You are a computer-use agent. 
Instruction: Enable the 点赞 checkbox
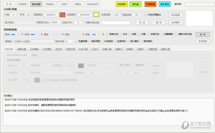[139, 34]
